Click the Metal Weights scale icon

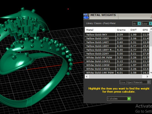(86, 16)
